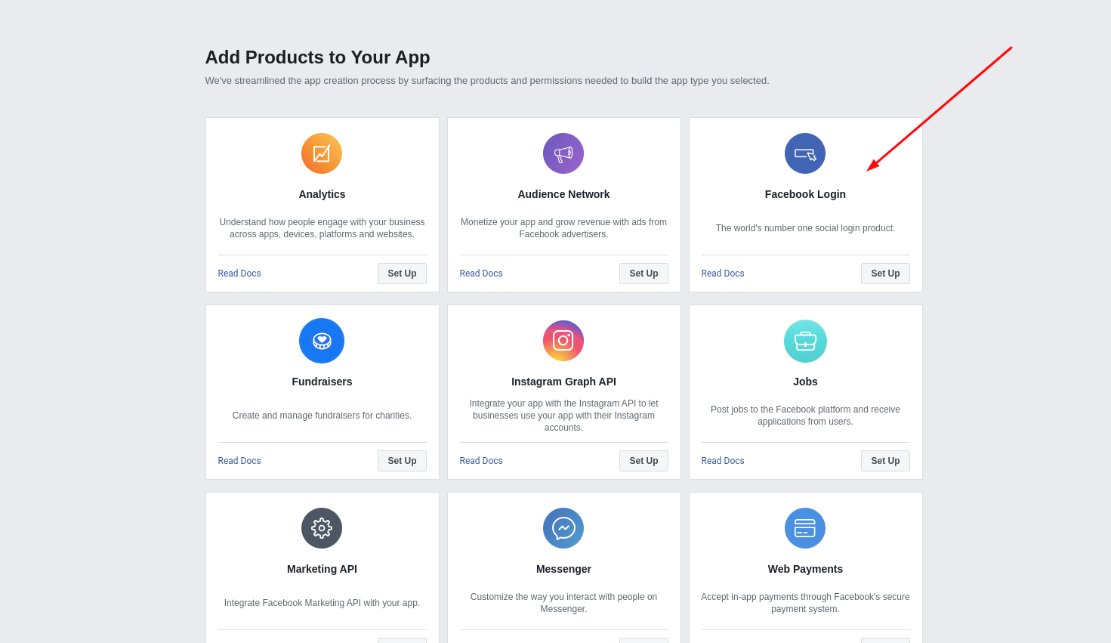The image size is (1111, 643).
Task: Open Read Docs for Fundraisers
Action: pyautogui.click(x=239, y=461)
